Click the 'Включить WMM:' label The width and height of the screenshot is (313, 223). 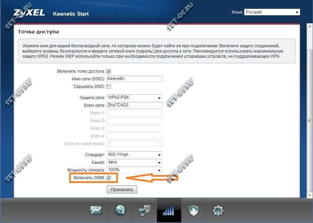(89, 178)
